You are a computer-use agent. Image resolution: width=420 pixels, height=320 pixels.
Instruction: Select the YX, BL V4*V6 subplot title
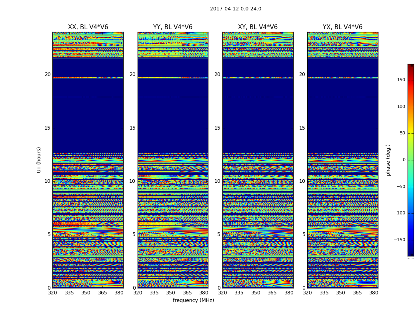(342, 27)
